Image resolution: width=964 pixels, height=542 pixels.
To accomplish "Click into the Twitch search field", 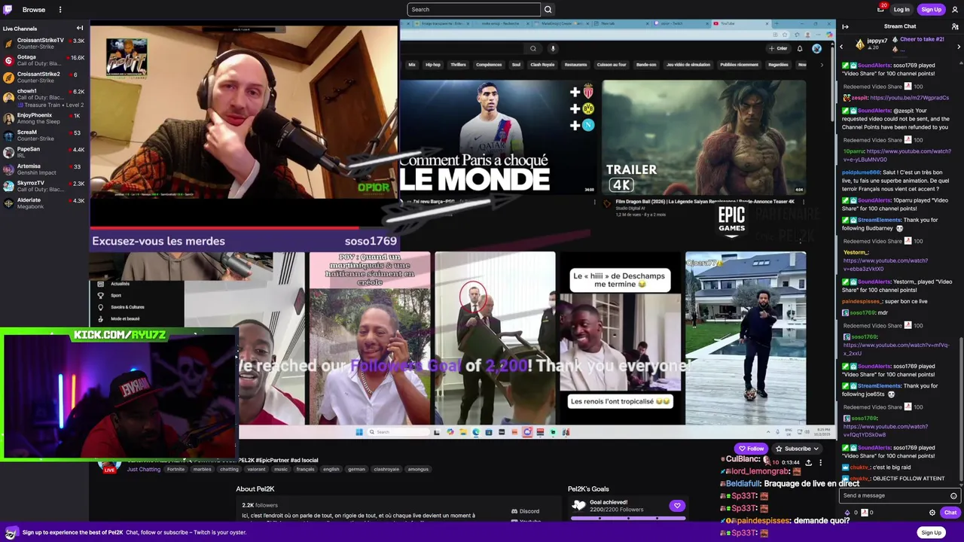I will (474, 10).
